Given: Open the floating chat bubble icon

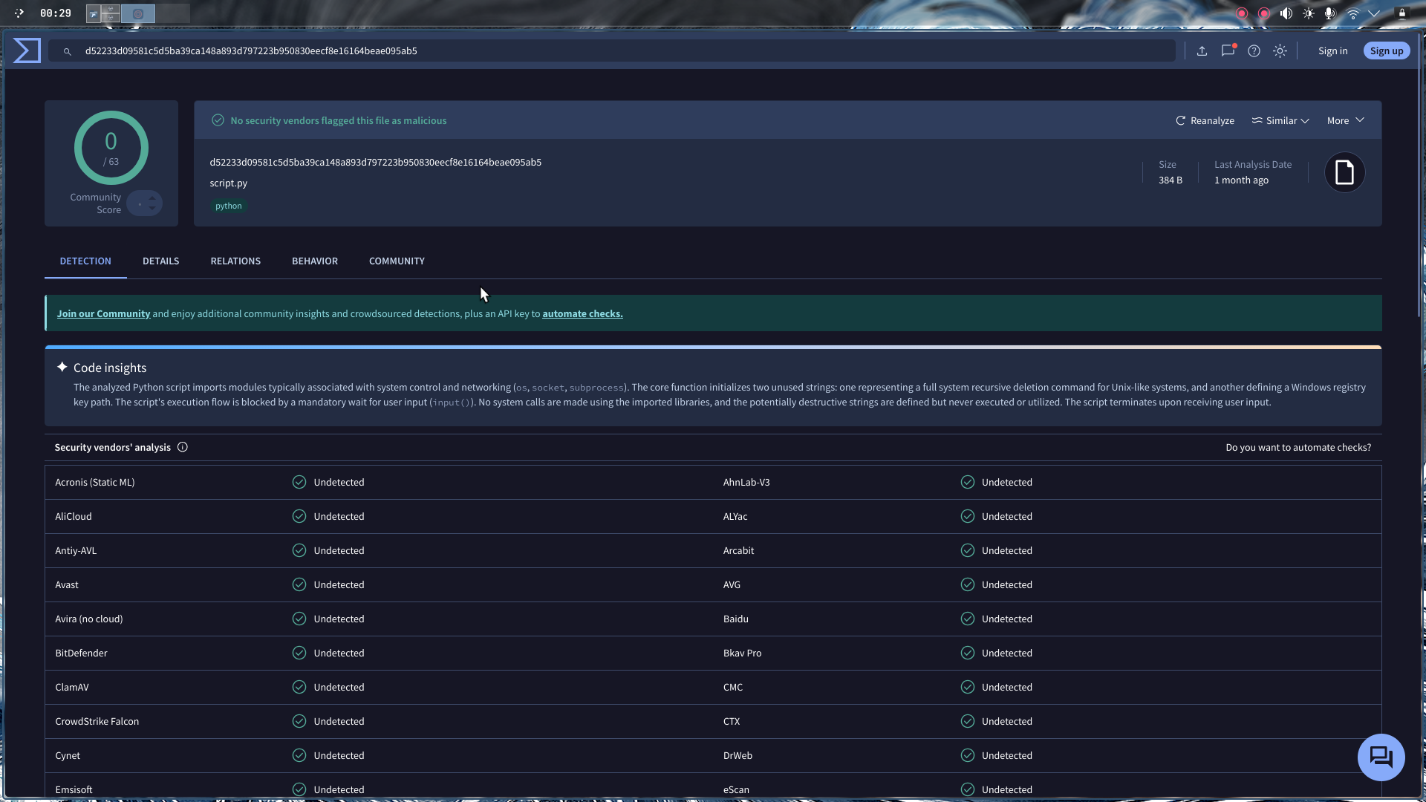Looking at the screenshot, I should tap(1381, 757).
